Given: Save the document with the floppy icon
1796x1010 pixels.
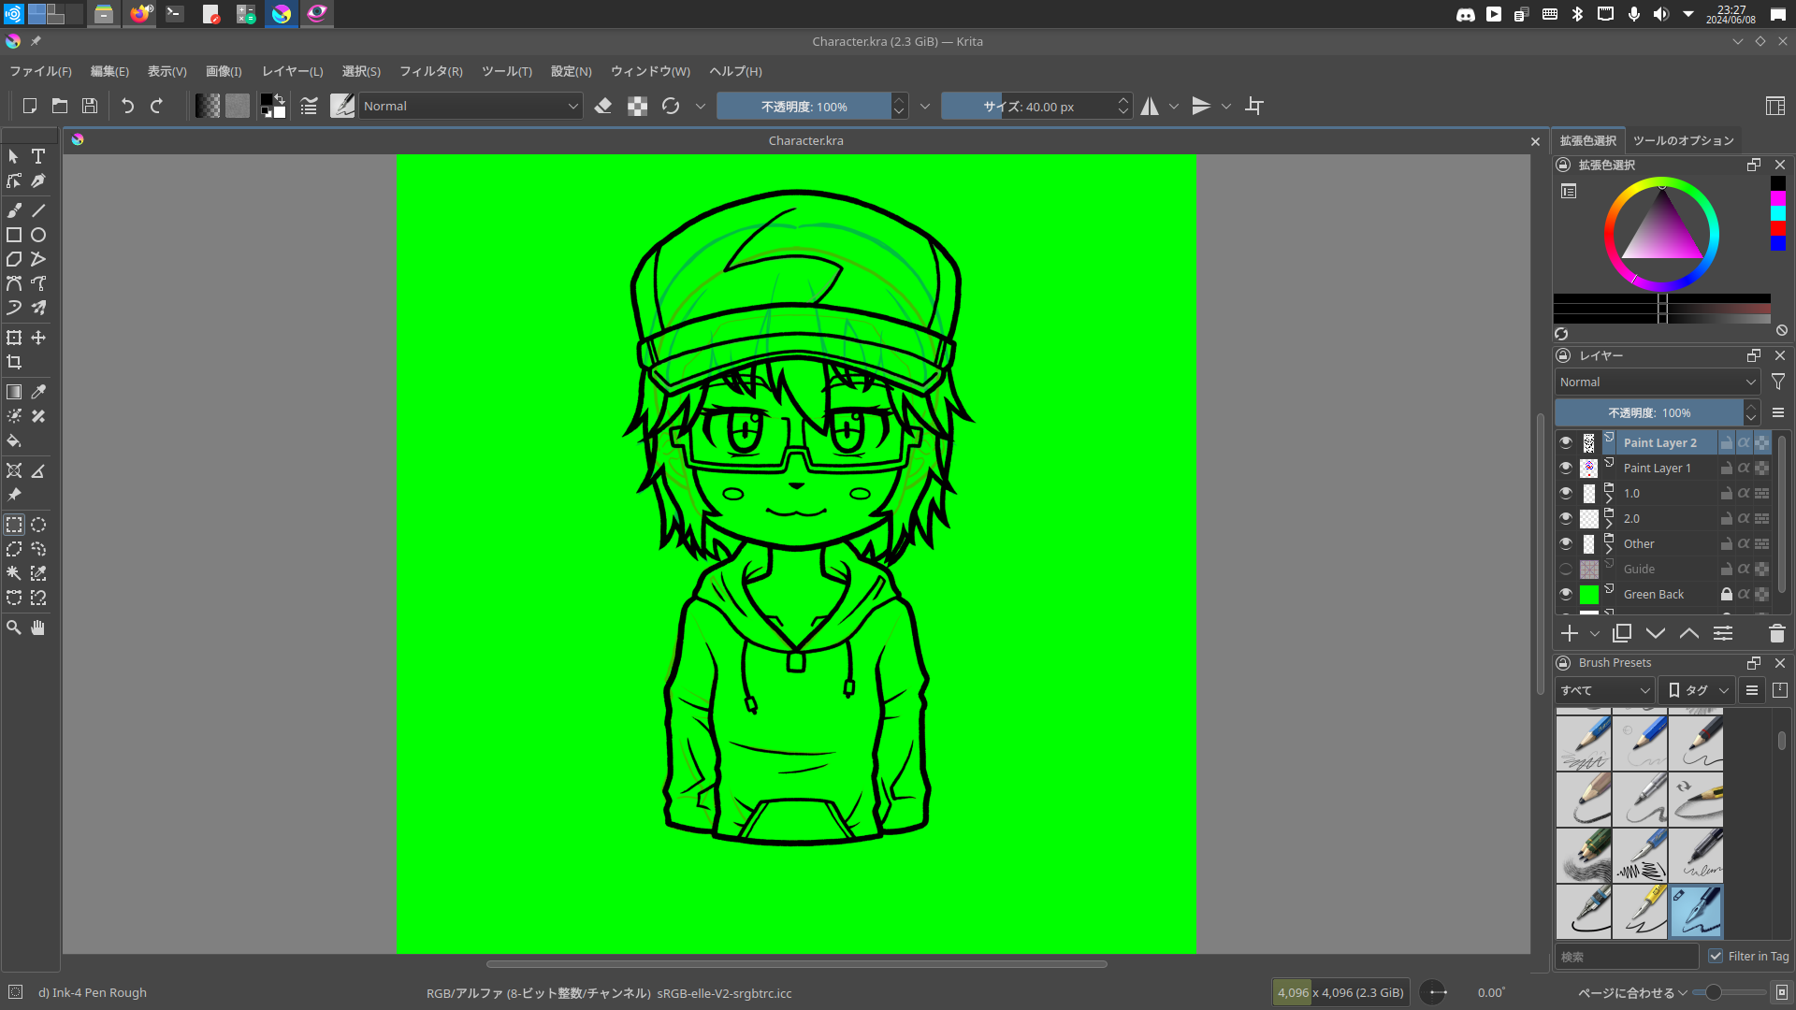Looking at the screenshot, I should pos(89,106).
